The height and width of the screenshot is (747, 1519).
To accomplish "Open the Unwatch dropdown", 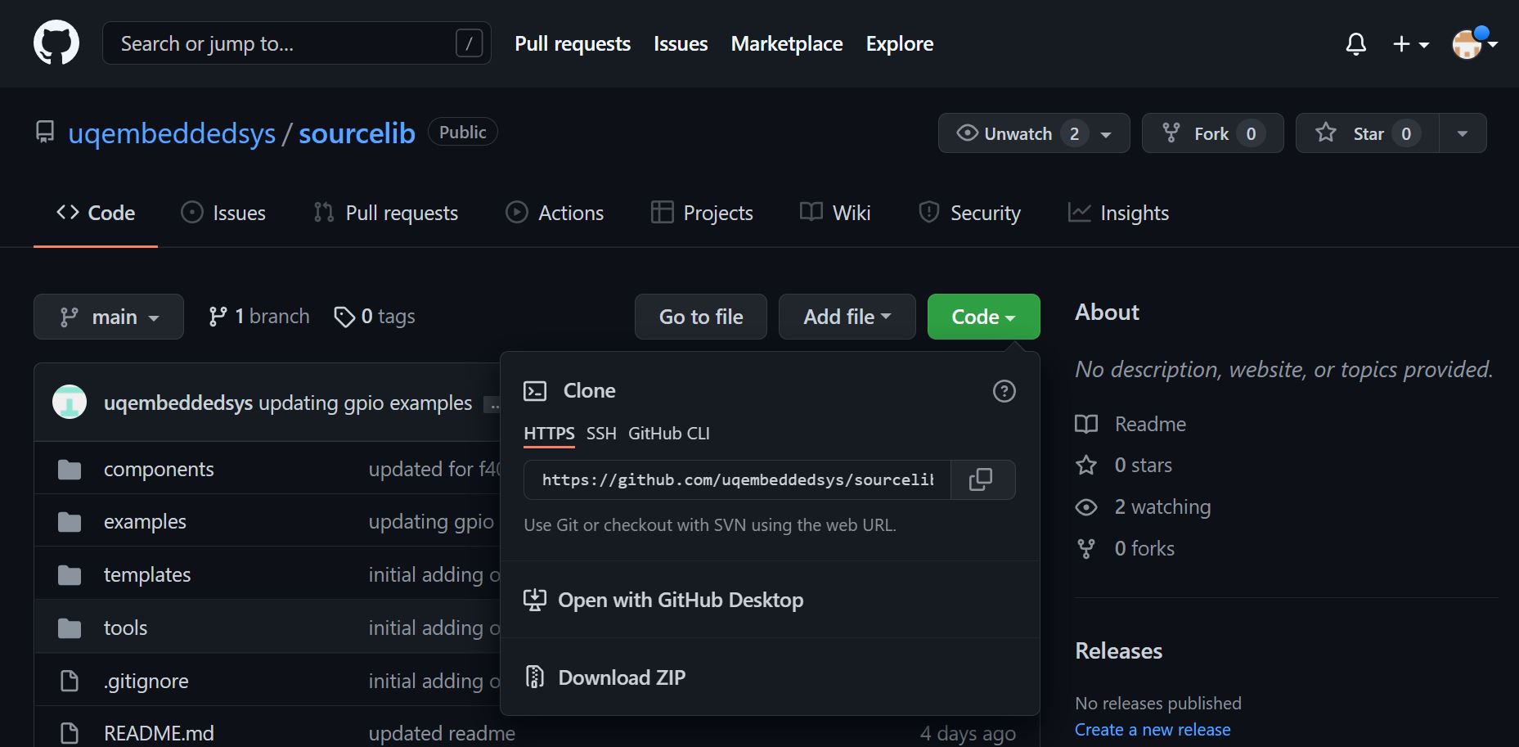I will pyautogui.click(x=1034, y=133).
